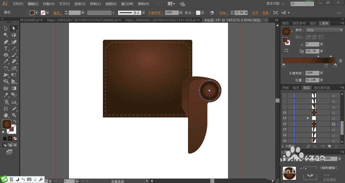Select the Pencil tool

point(6,61)
